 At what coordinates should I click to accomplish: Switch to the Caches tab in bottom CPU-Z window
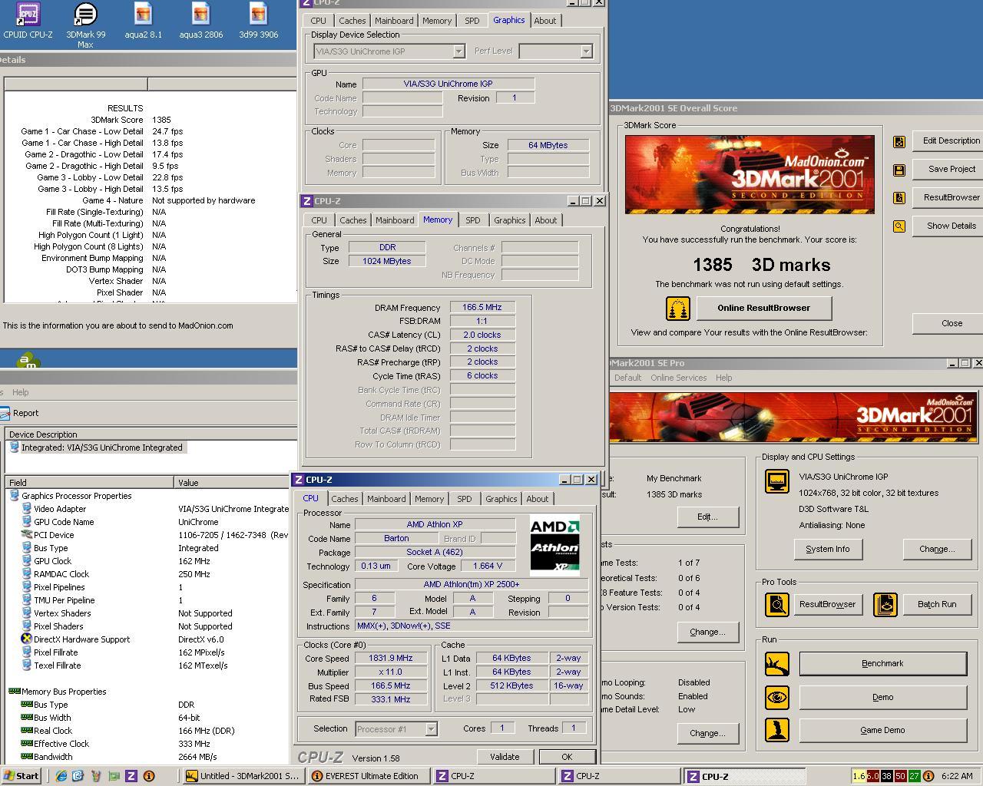click(345, 499)
